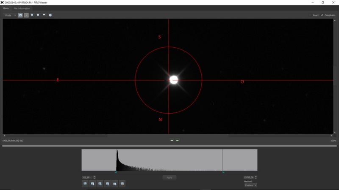Open the blue information icon in the toolbar
This screenshot has height=190, width=339.
[x=50, y=15]
